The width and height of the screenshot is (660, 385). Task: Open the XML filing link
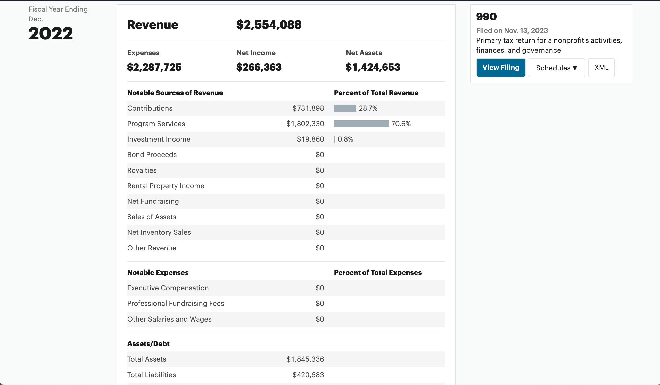(x=601, y=68)
